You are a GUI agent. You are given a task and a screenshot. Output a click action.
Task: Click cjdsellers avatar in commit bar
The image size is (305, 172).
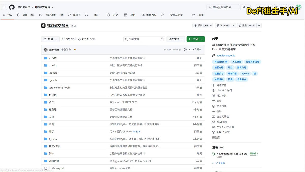[45, 50]
